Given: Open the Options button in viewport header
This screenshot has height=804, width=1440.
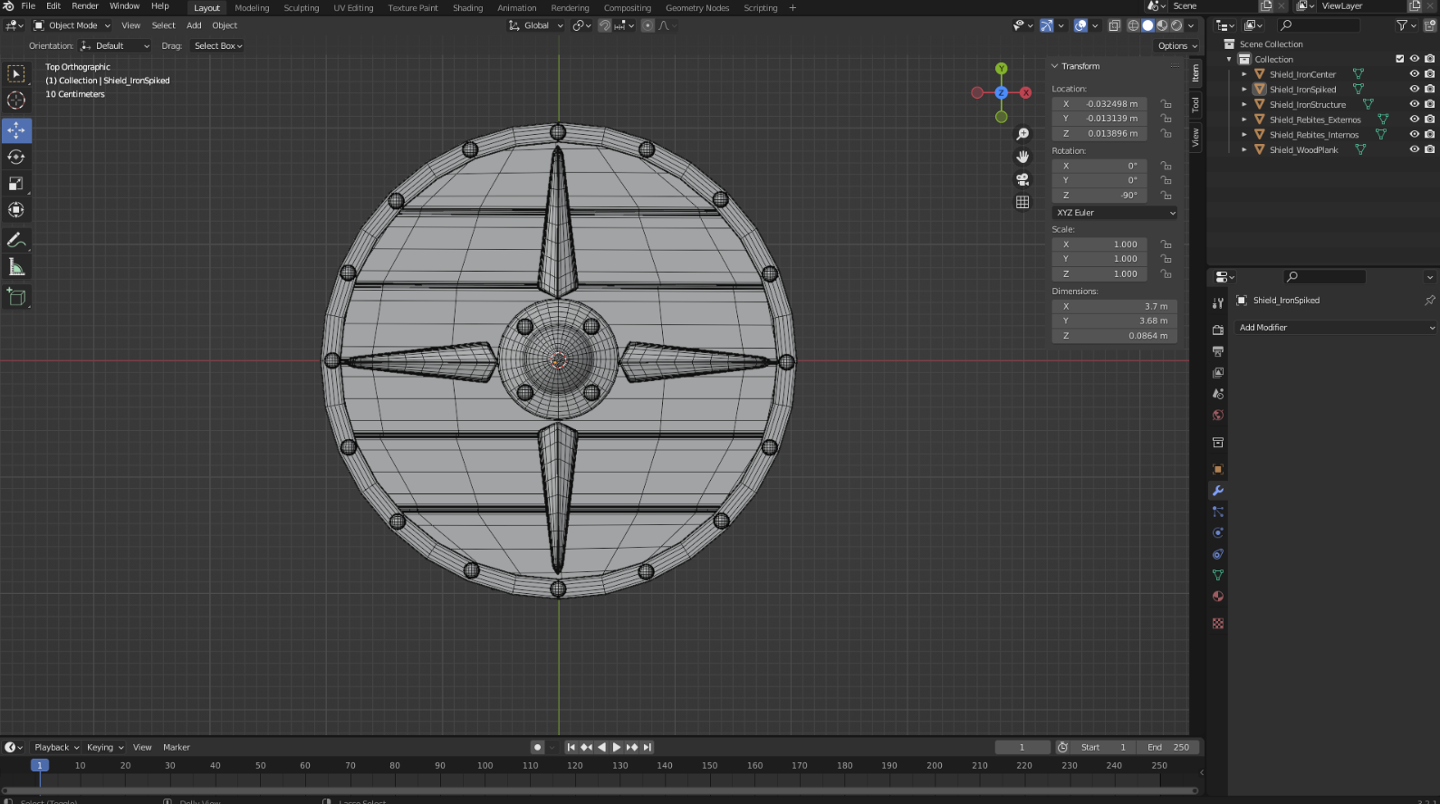Looking at the screenshot, I should [x=1177, y=45].
